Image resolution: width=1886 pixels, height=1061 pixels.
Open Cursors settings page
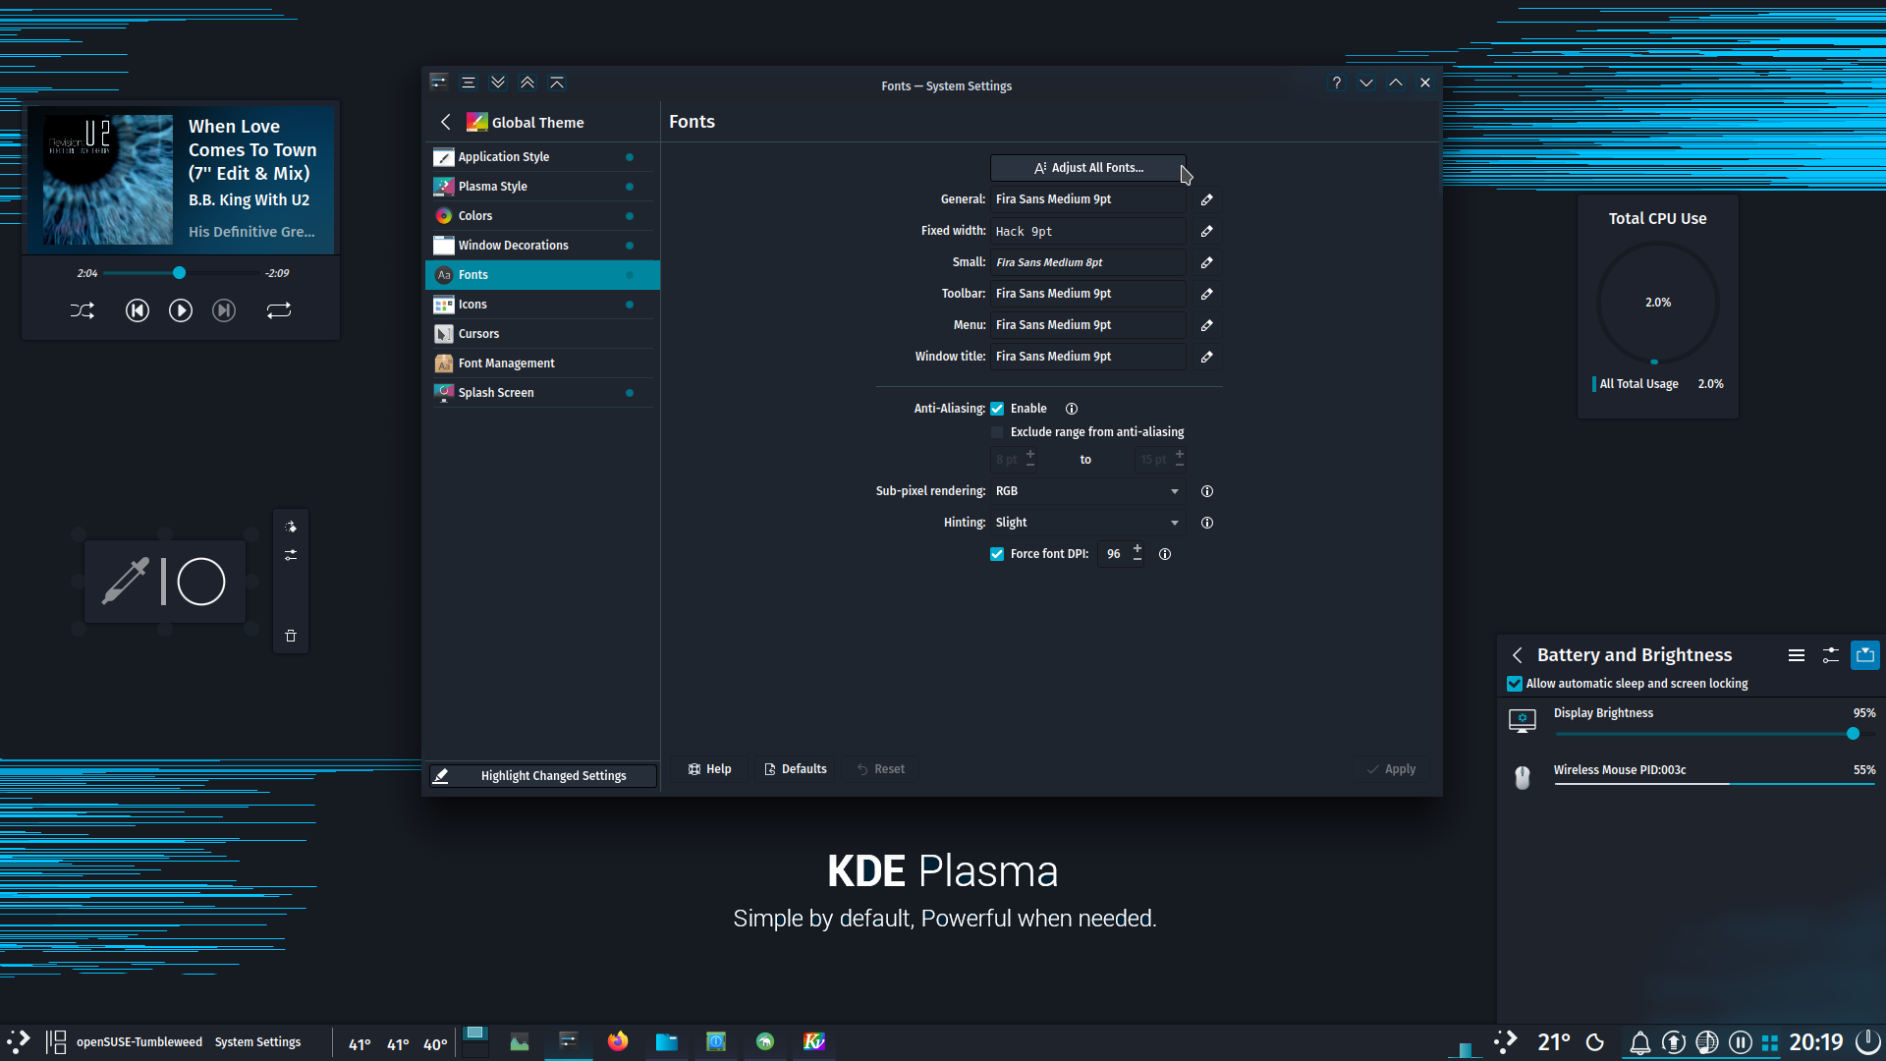click(542, 334)
